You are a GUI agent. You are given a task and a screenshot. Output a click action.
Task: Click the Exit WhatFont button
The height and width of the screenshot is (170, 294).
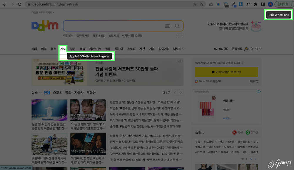tap(278, 15)
